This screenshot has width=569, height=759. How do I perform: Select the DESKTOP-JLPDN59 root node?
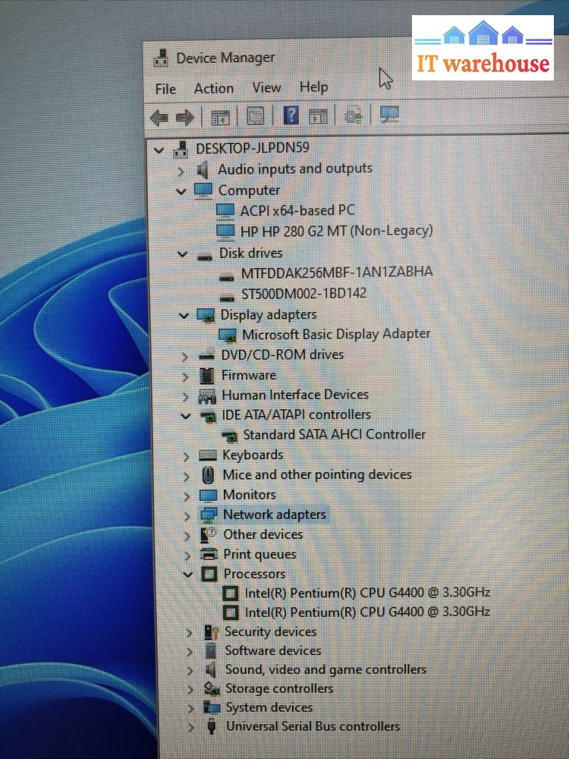point(252,148)
